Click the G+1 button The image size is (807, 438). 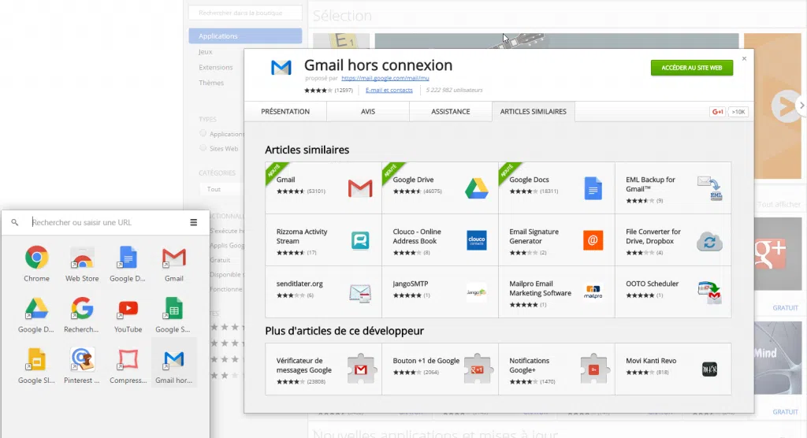click(717, 112)
